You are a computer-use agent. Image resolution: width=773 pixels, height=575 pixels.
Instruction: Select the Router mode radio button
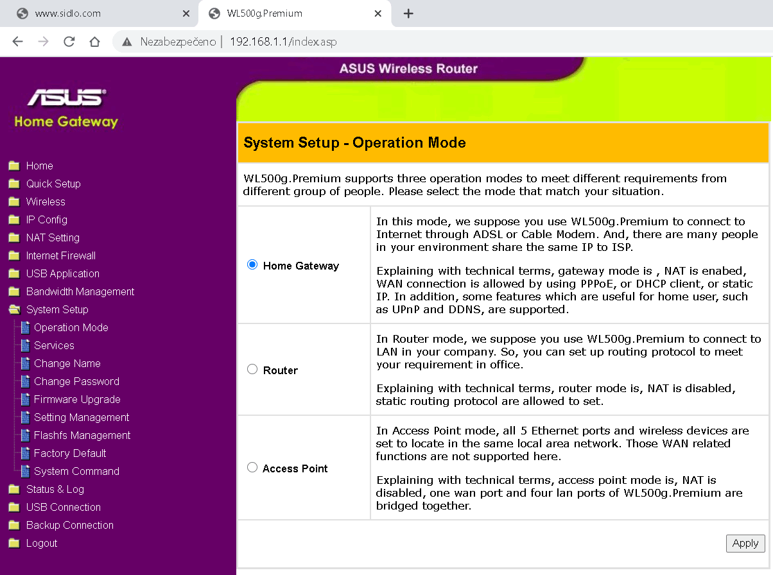tap(252, 369)
